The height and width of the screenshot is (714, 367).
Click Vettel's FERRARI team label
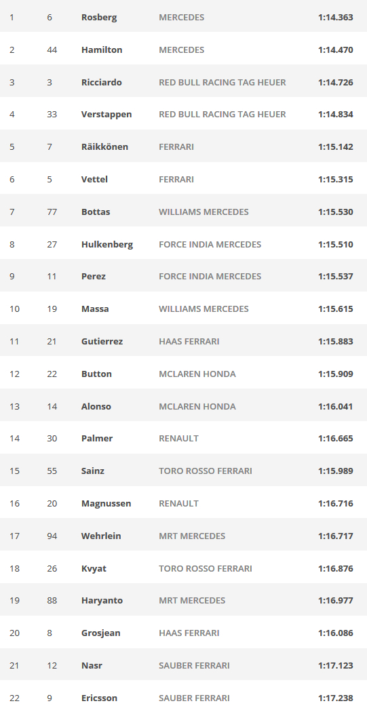coord(176,180)
